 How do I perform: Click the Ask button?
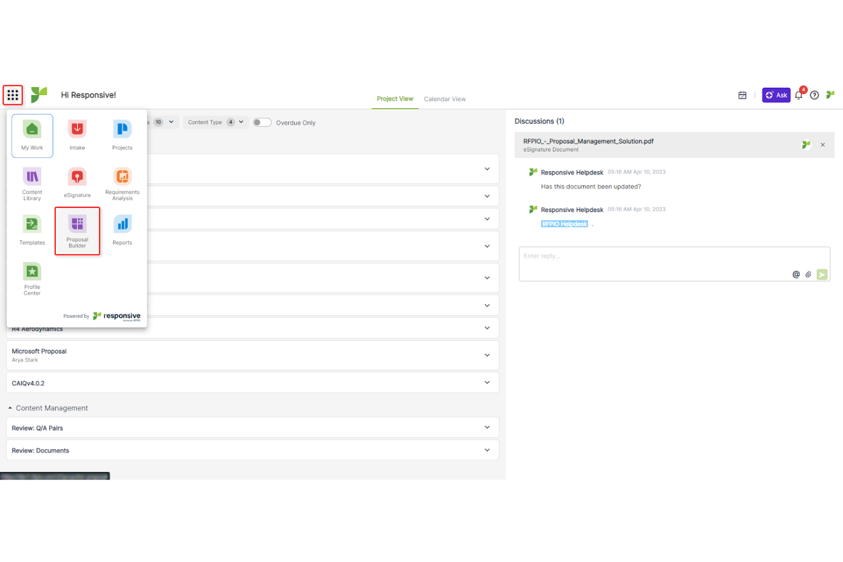[776, 95]
